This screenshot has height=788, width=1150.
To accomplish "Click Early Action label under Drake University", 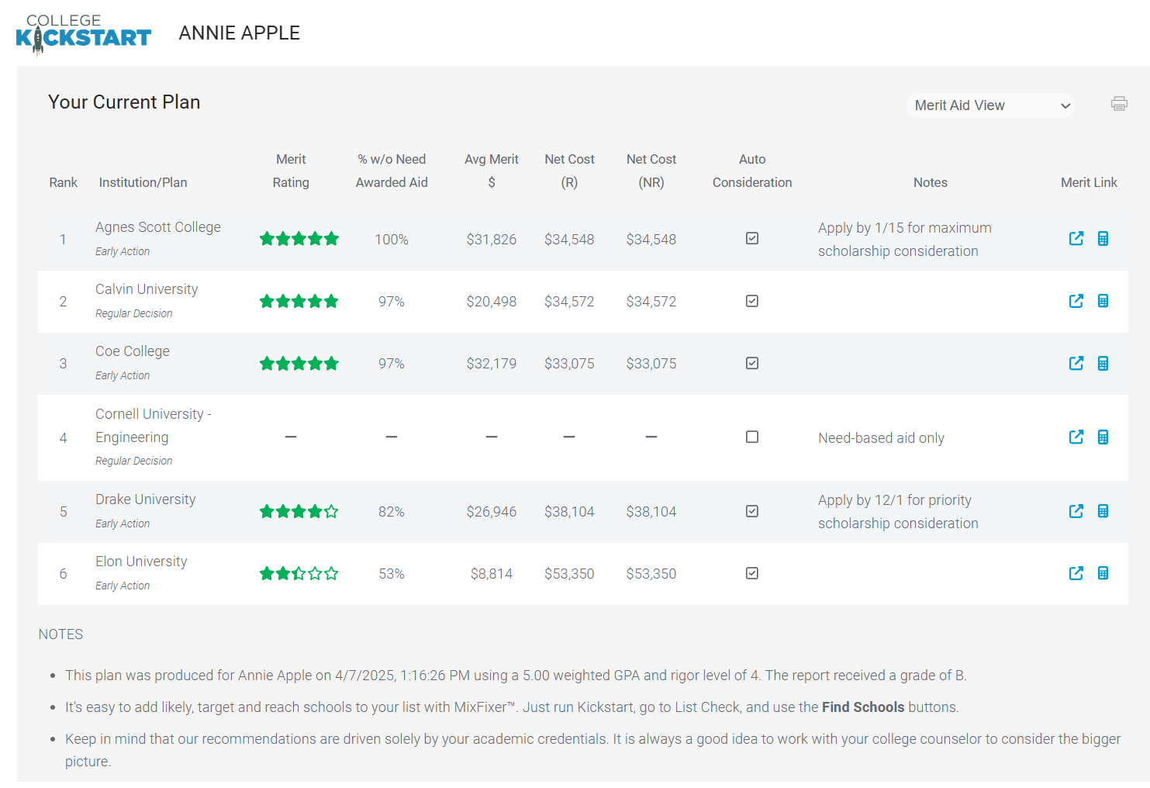I will (x=123, y=524).
